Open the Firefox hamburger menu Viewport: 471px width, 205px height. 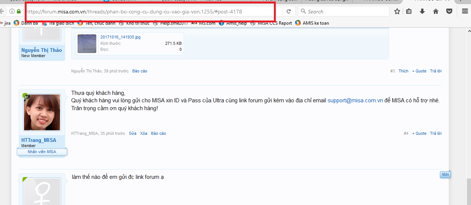[465, 12]
